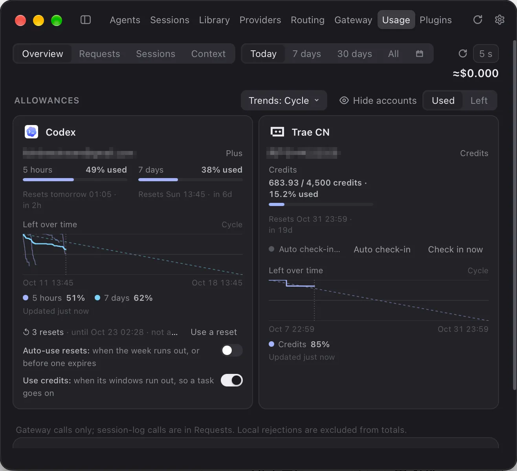Open the Routing tab
Screen dimensions: 517x471
[308, 20]
